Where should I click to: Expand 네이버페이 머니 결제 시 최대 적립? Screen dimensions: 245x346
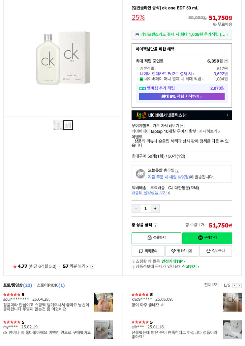[174, 79]
